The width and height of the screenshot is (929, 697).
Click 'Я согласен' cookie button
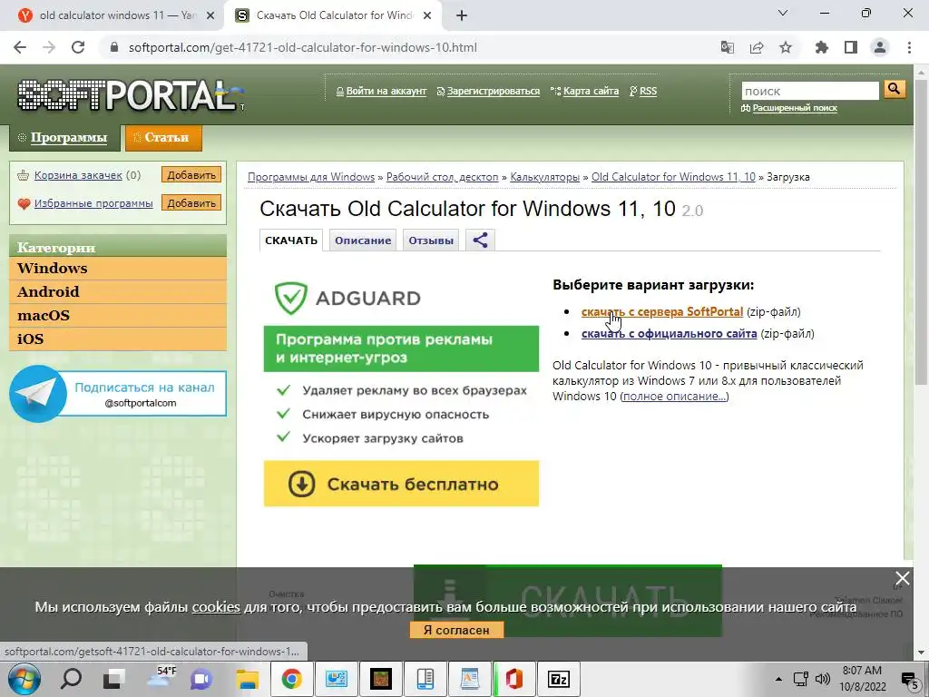coord(456,630)
